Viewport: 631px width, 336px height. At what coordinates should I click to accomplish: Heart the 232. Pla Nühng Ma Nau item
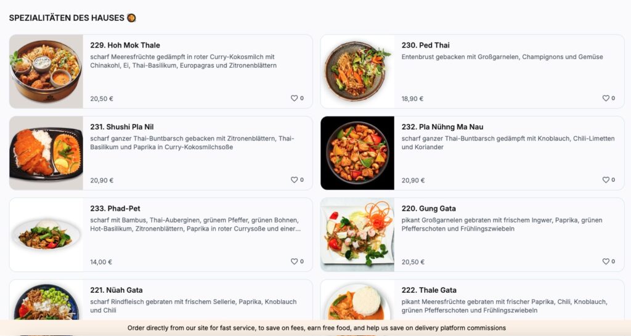(x=606, y=180)
